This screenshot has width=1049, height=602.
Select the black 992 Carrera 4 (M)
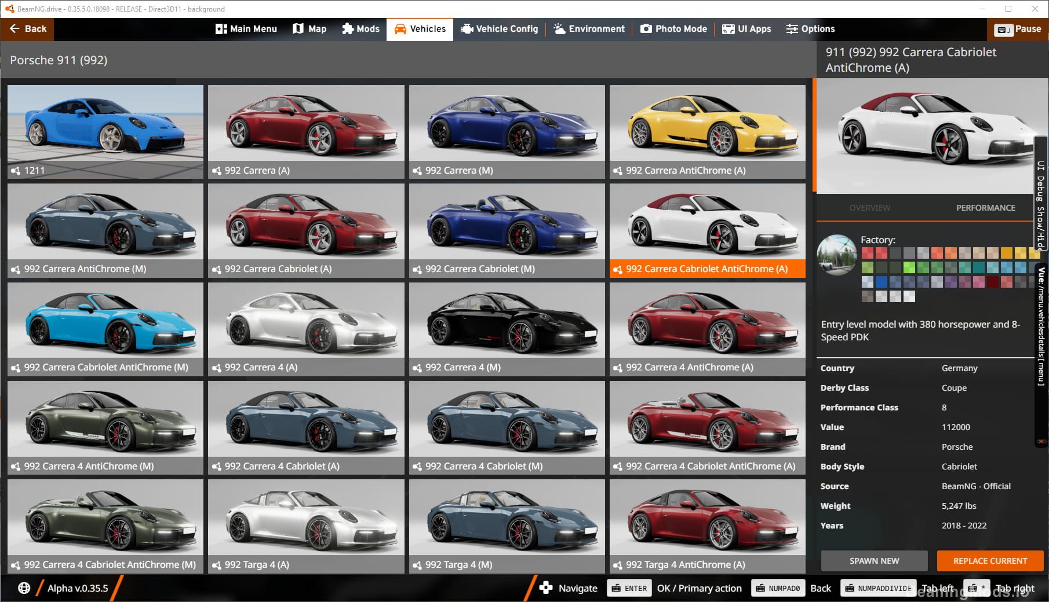click(507, 329)
